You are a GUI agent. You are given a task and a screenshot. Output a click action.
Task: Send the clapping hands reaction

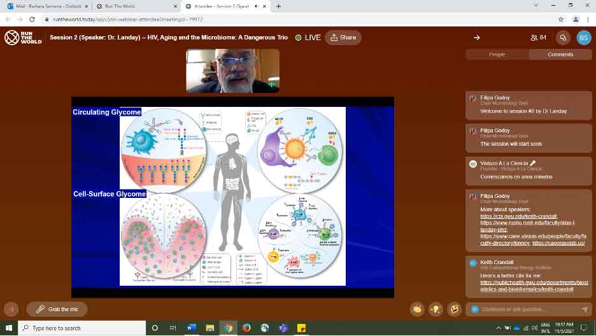click(418, 309)
